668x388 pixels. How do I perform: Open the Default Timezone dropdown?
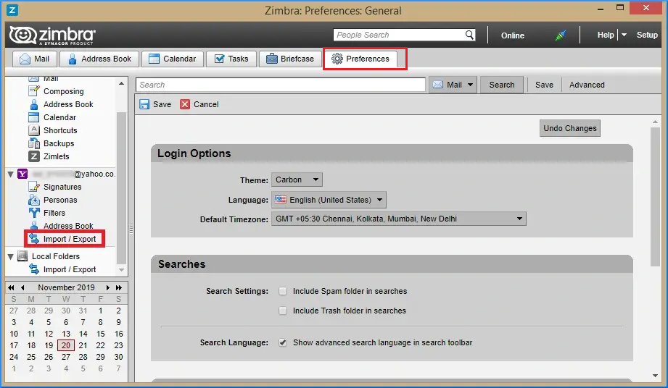pos(398,219)
